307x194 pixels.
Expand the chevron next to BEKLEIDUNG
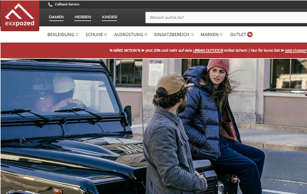[x=77, y=34]
